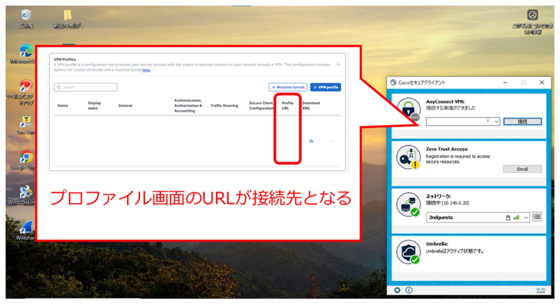Click the General column header
Viewport: 560px width, 305px height.
coord(125,105)
